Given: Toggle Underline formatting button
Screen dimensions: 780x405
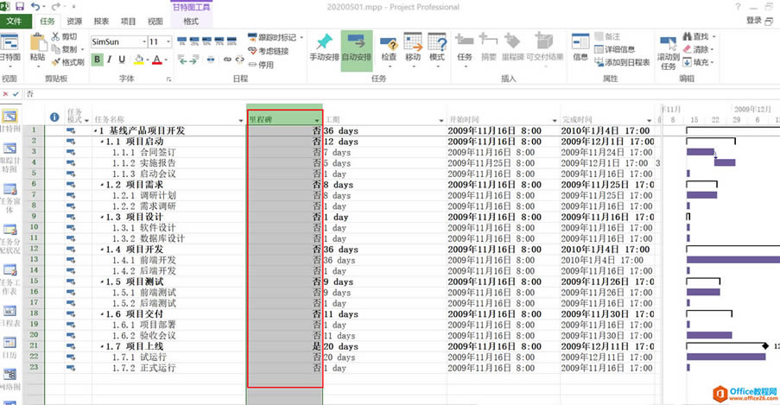Looking at the screenshot, I should [123, 60].
